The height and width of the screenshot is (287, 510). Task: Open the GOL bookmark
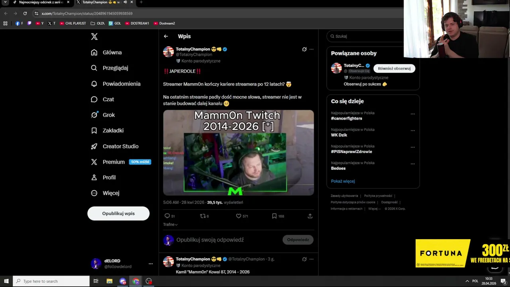pyautogui.click(x=115, y=24)
